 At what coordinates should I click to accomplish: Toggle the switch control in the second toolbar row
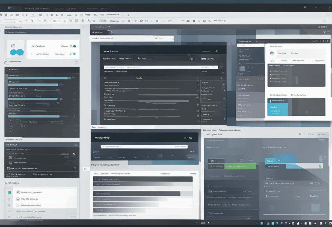click(55, 20)
